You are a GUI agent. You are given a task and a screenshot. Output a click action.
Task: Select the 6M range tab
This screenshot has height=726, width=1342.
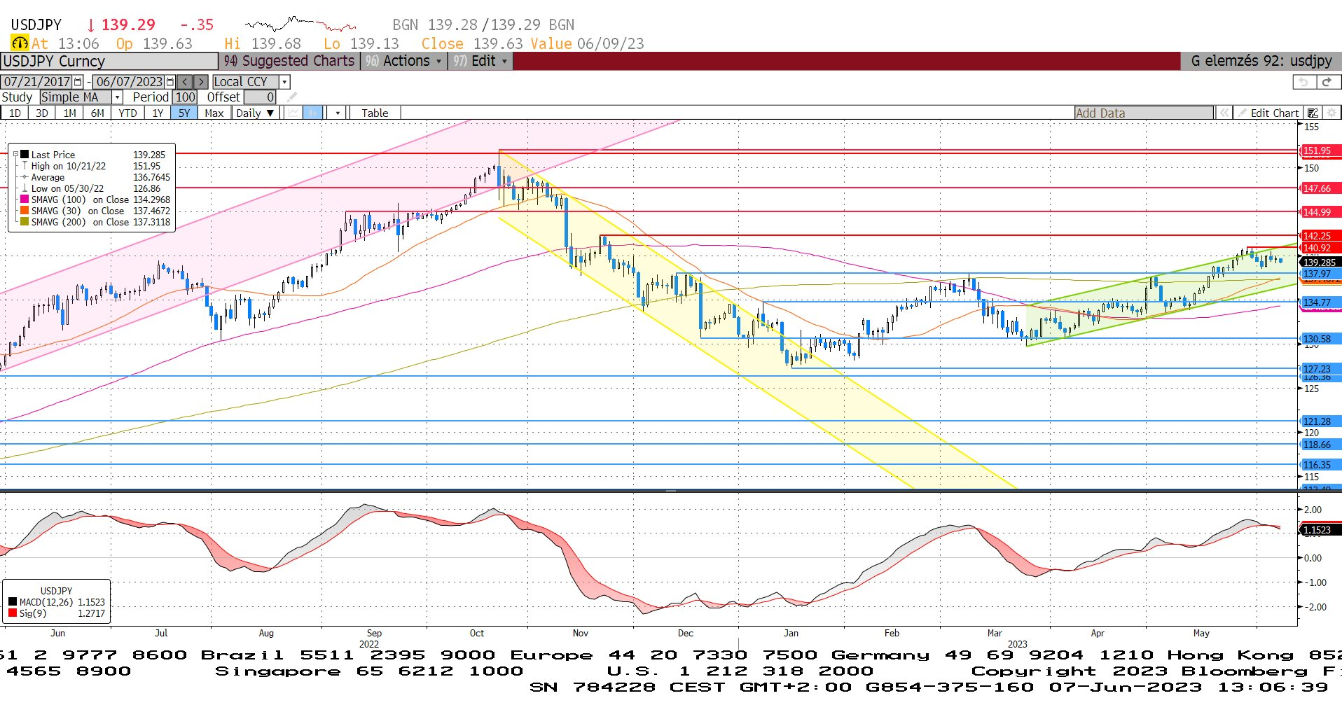coord(97,113)
